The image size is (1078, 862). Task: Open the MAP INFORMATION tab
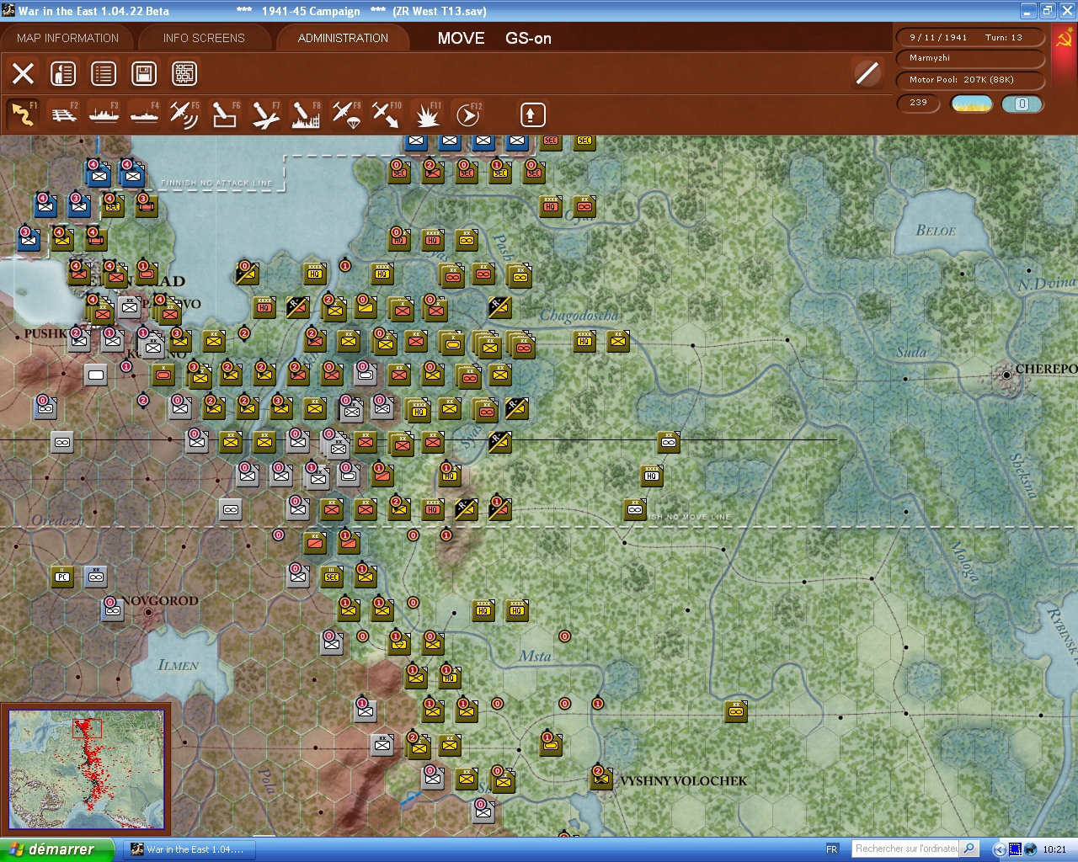pos(67,38)
